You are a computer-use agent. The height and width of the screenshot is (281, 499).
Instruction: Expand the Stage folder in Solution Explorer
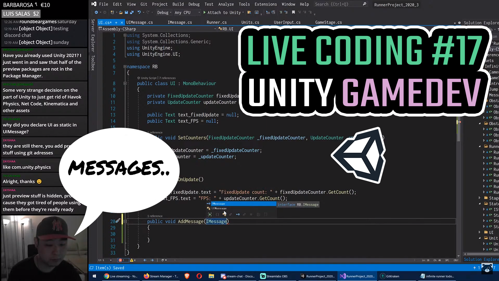[x=480, y=198]
